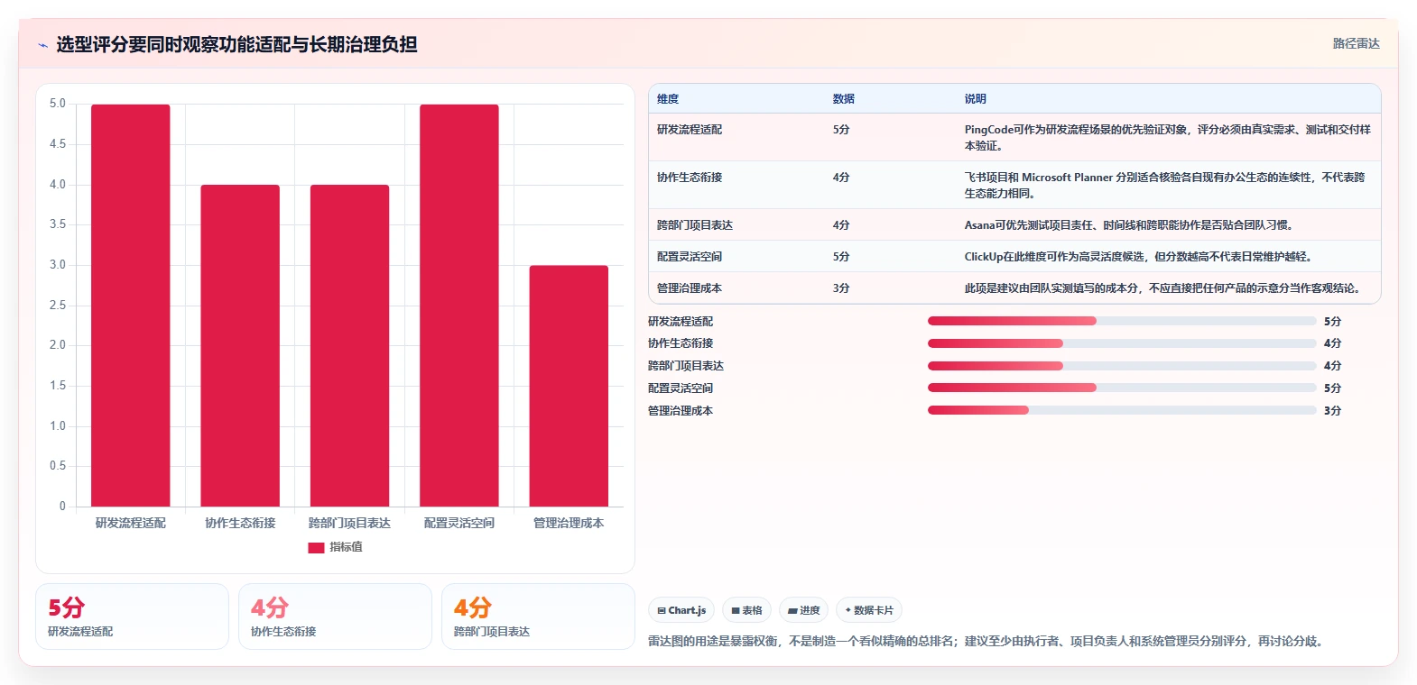
Task: Select the 管理治理成本 table row cell
Action: click(690, 288)
